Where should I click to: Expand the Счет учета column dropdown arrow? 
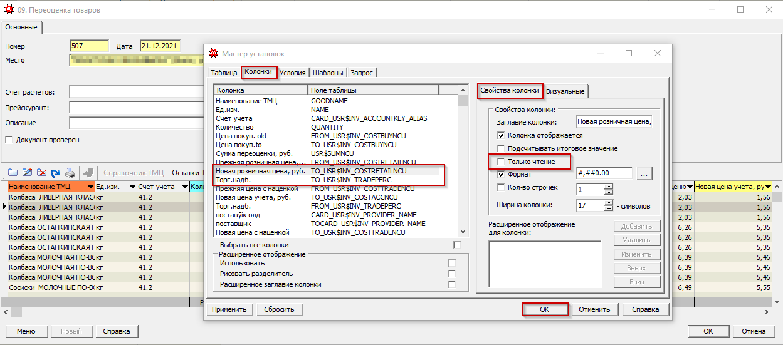coord(184,187)
